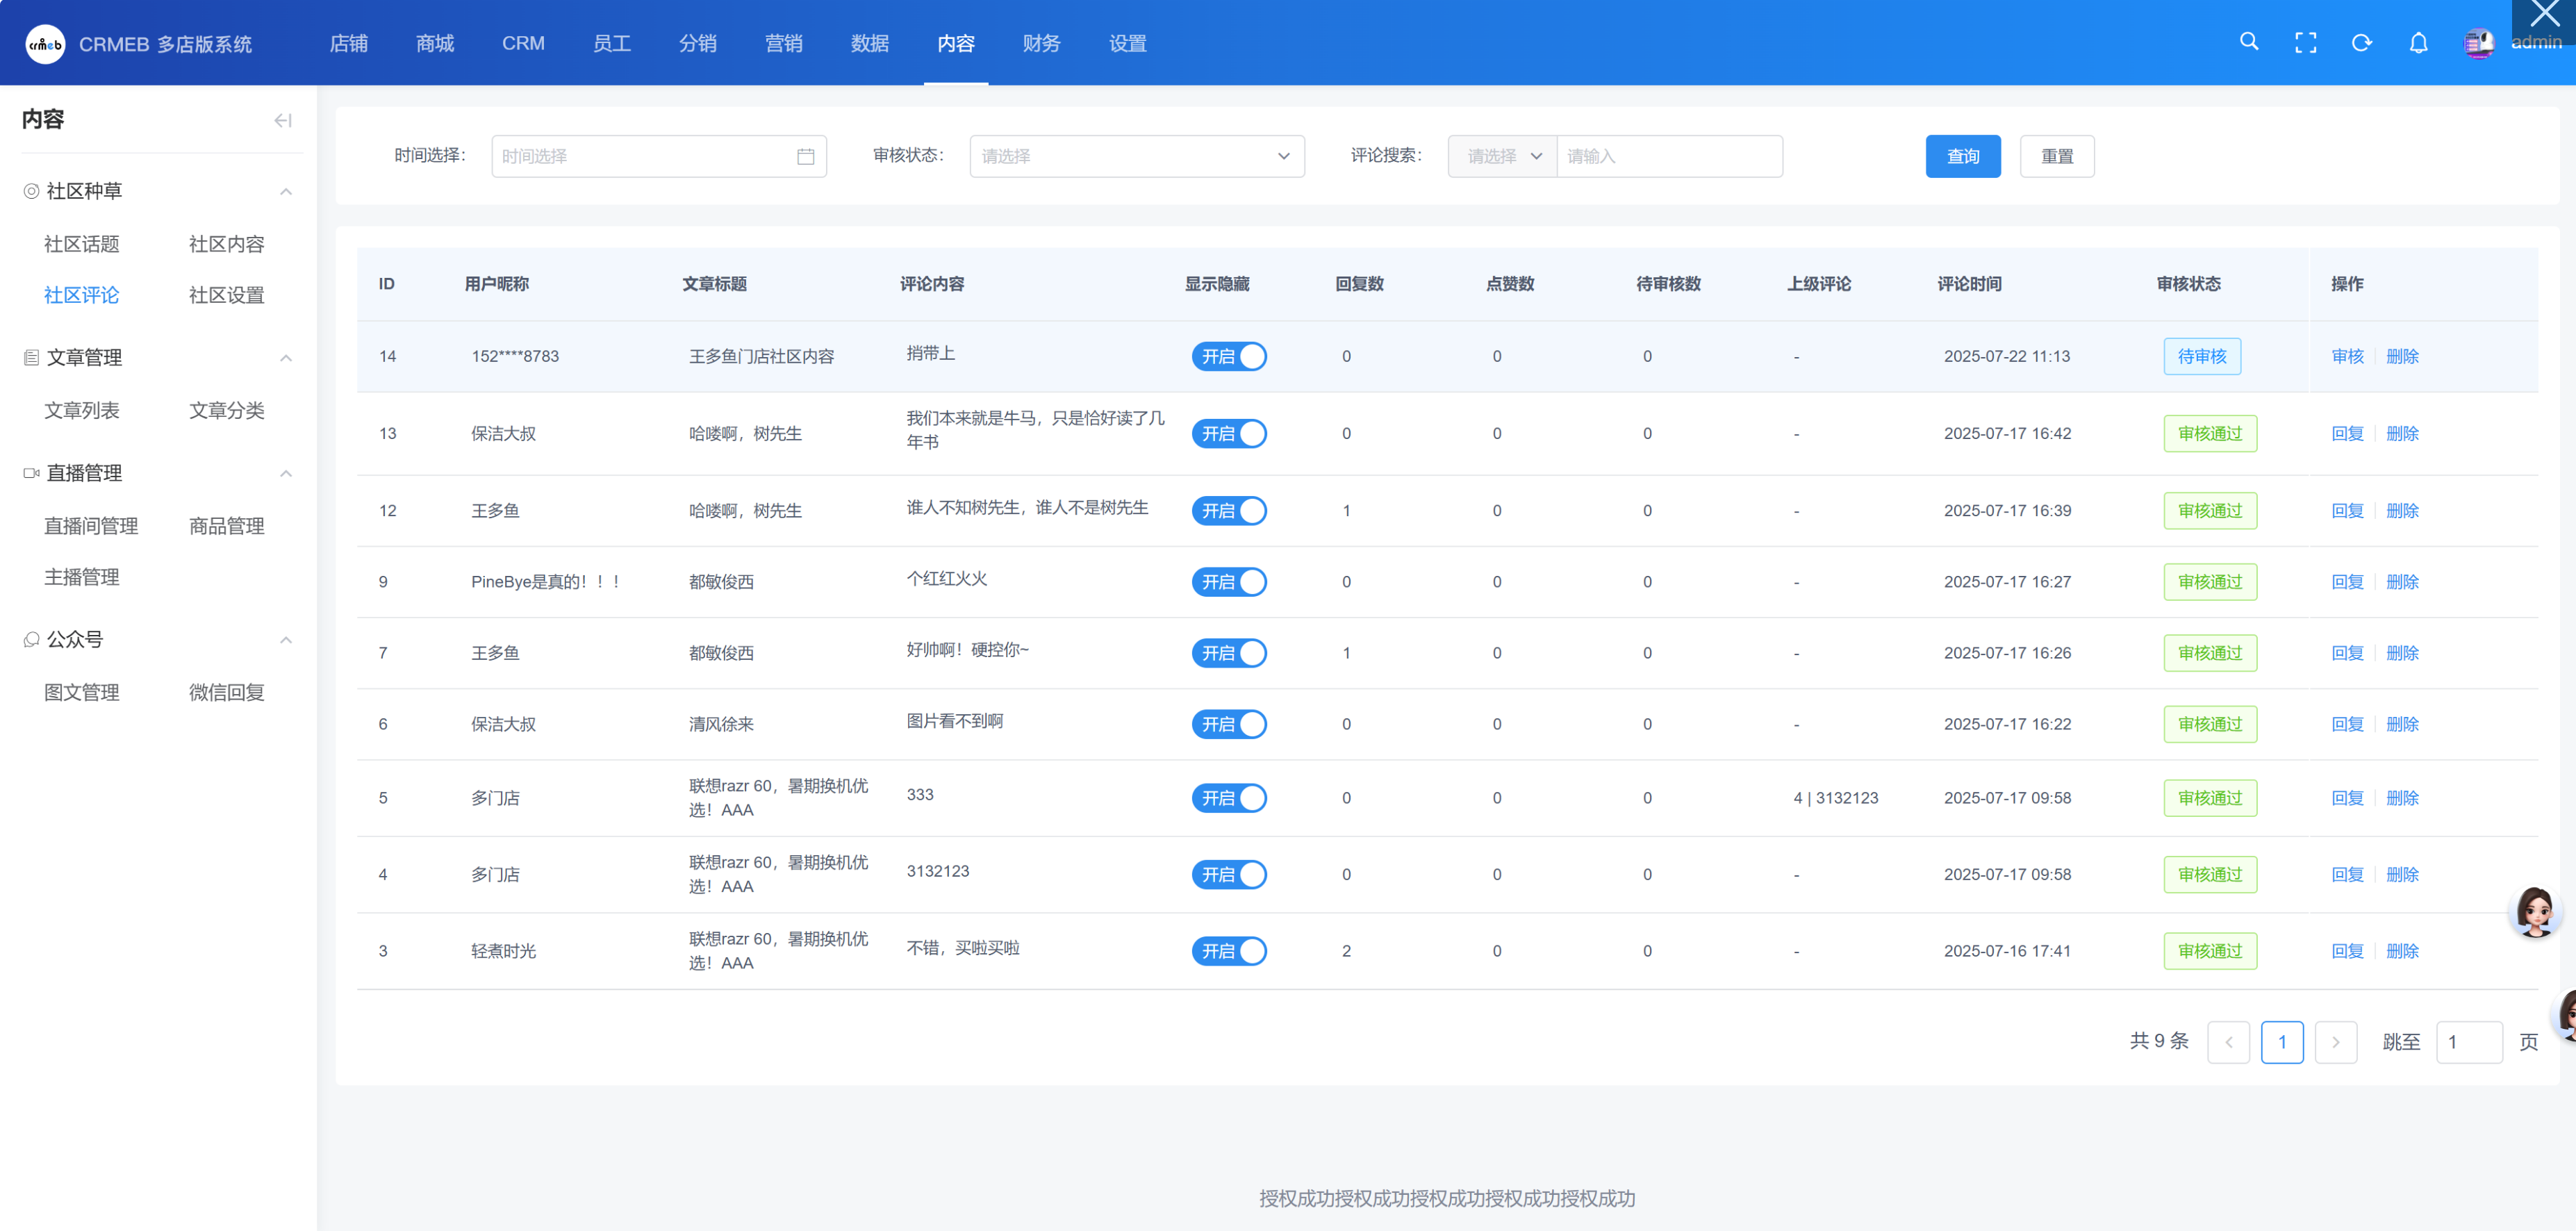Open 文章列表 in sidebar
The image size is (2576, 1231).
click(82, 410)
